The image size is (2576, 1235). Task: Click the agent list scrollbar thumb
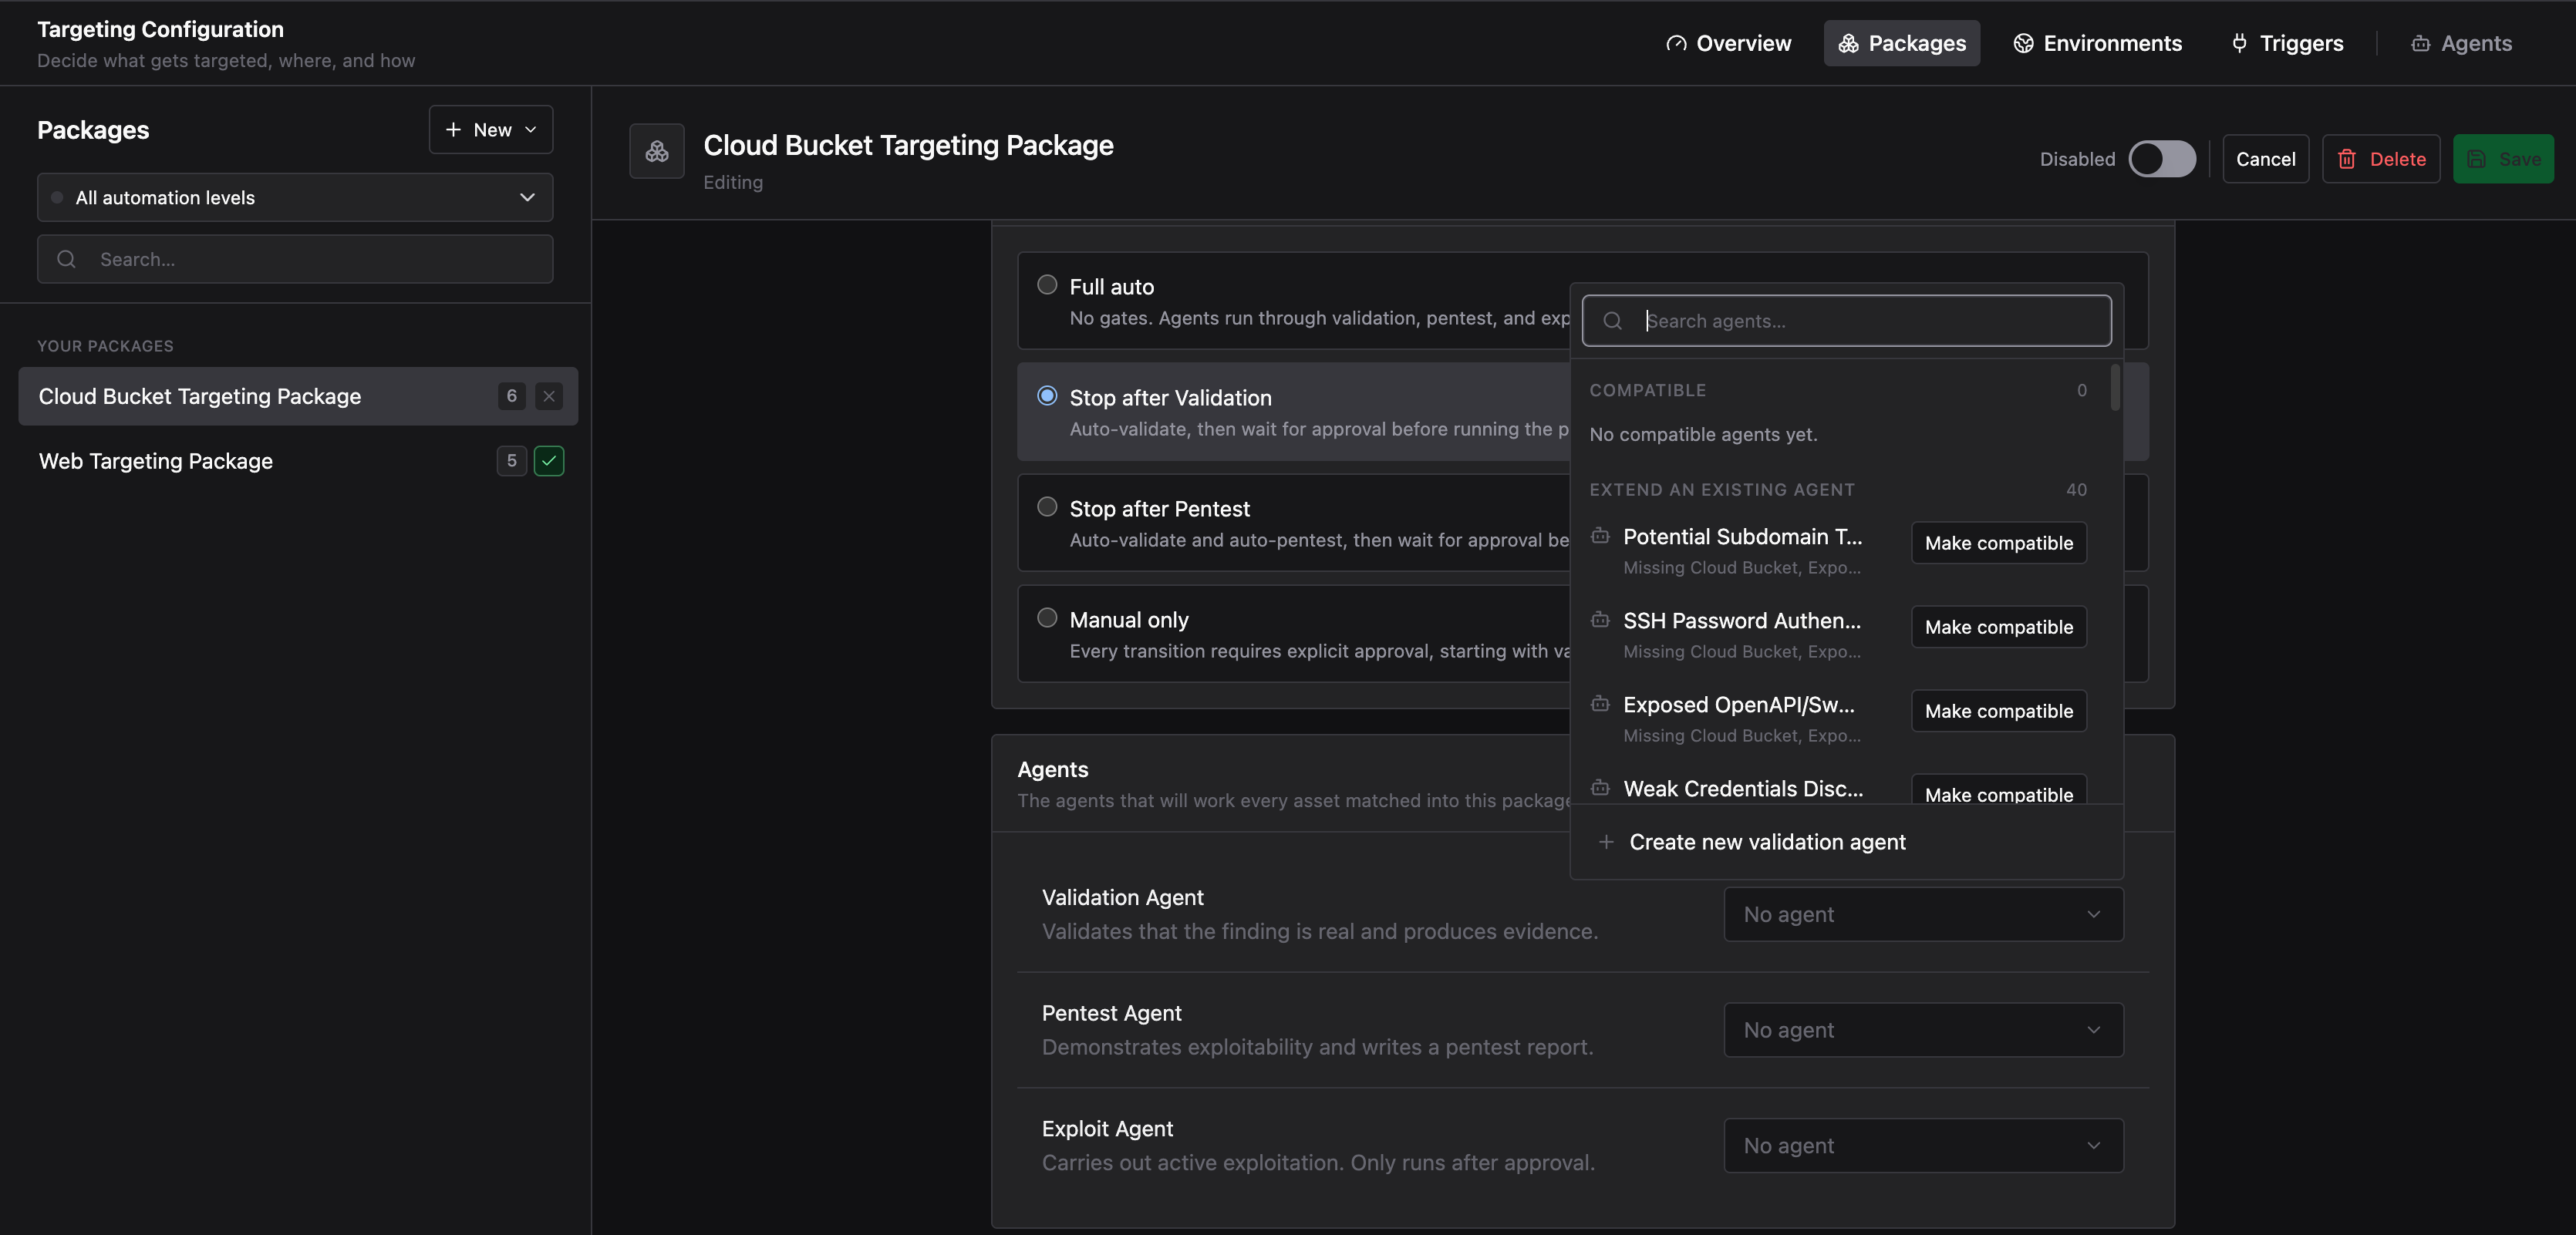pos(2115,388)
